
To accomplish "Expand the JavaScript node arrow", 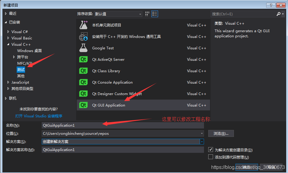I will pos(8,82).
